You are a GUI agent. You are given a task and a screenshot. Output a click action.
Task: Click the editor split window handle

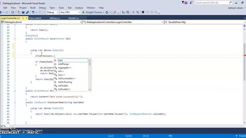tap(244, 26)
